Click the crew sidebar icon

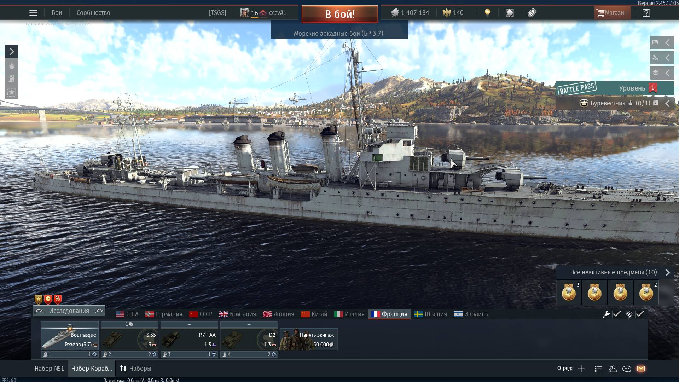point(12,79)
